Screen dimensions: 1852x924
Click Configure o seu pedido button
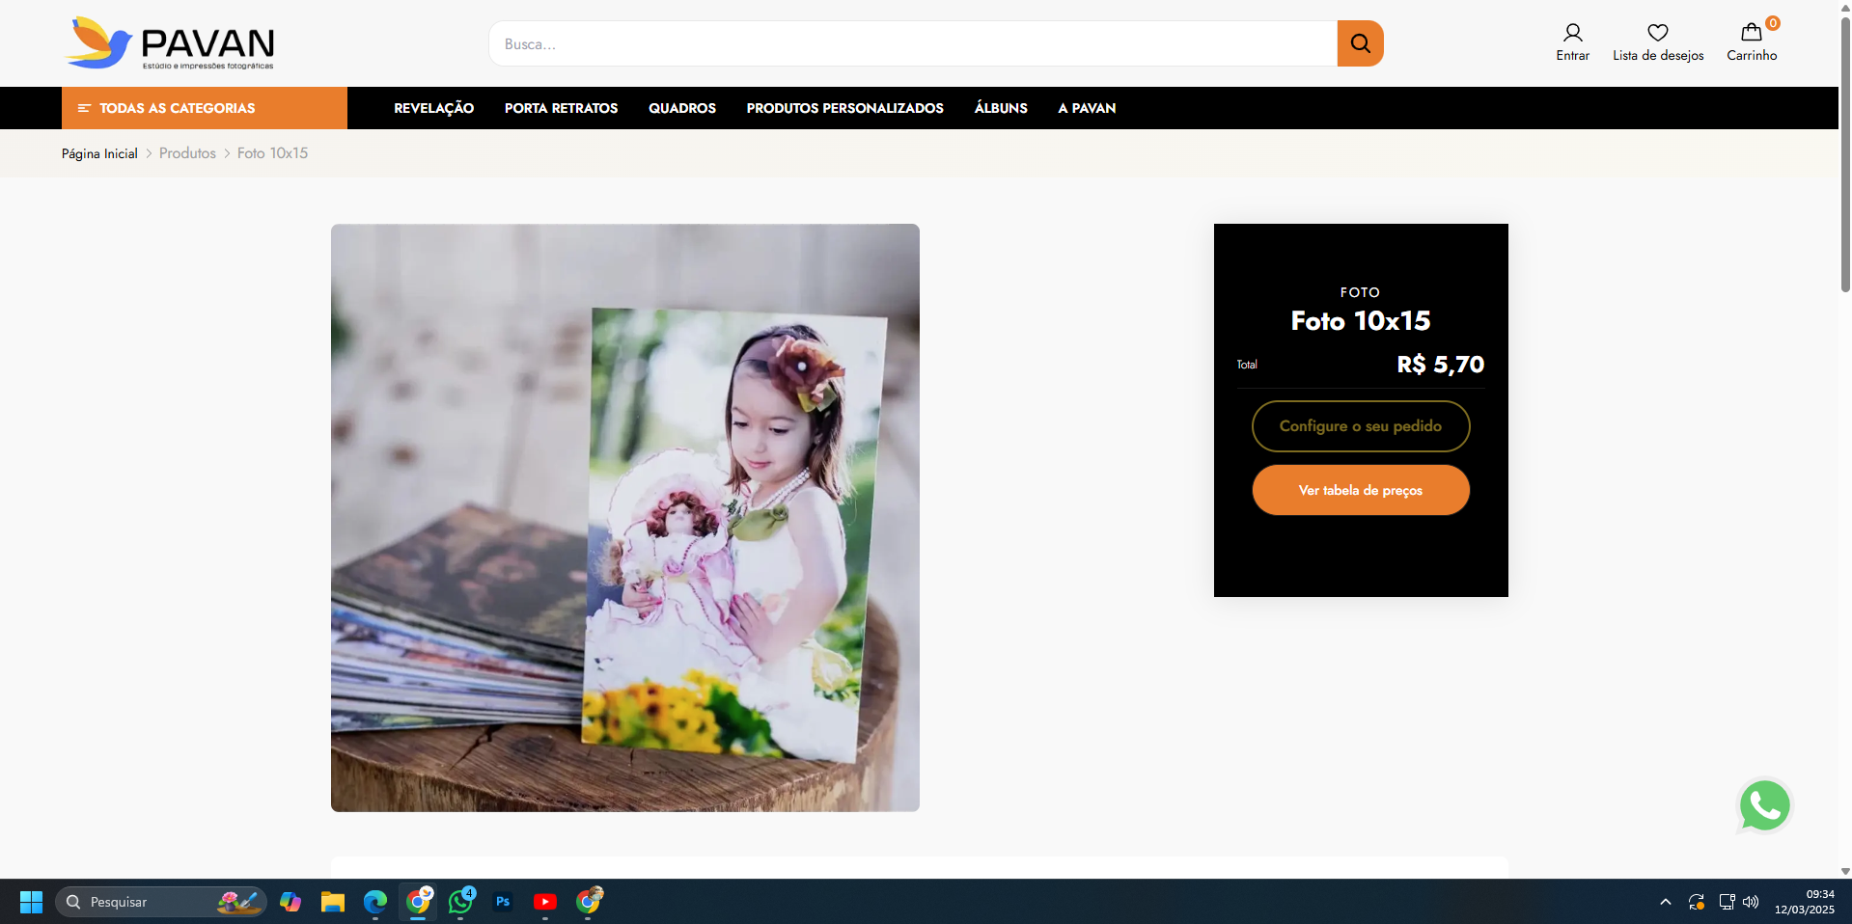tap(1360, 426)
